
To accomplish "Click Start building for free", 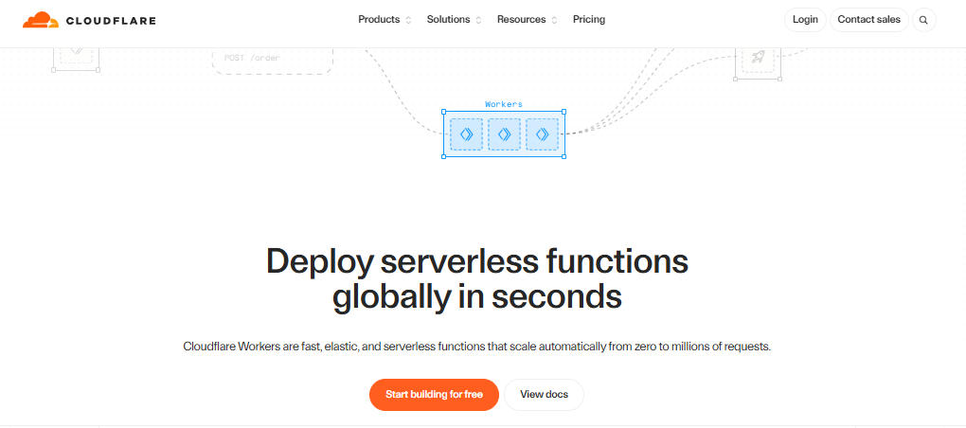I will click(434, 395).
